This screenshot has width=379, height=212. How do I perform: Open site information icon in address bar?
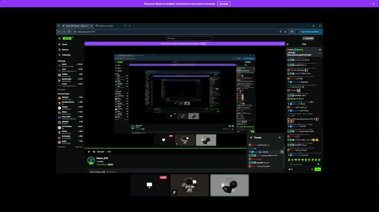point(75,32)
